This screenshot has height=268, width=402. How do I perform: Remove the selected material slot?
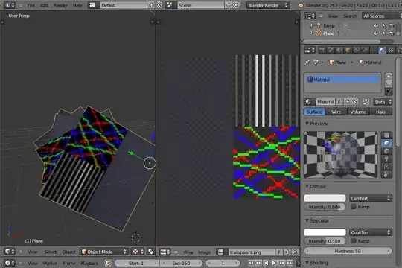(389, 83)
